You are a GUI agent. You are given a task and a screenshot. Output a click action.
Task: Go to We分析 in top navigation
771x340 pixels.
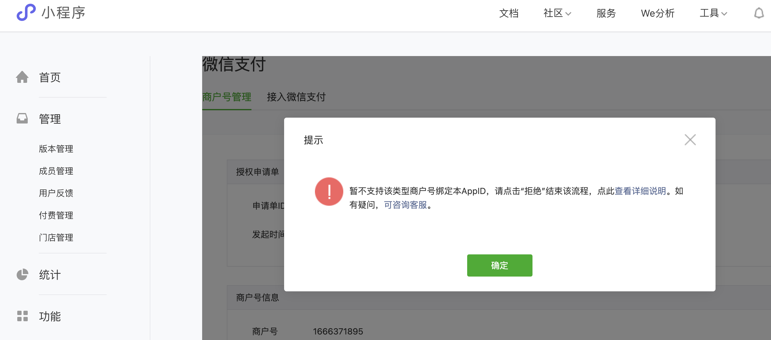(658, 13)
